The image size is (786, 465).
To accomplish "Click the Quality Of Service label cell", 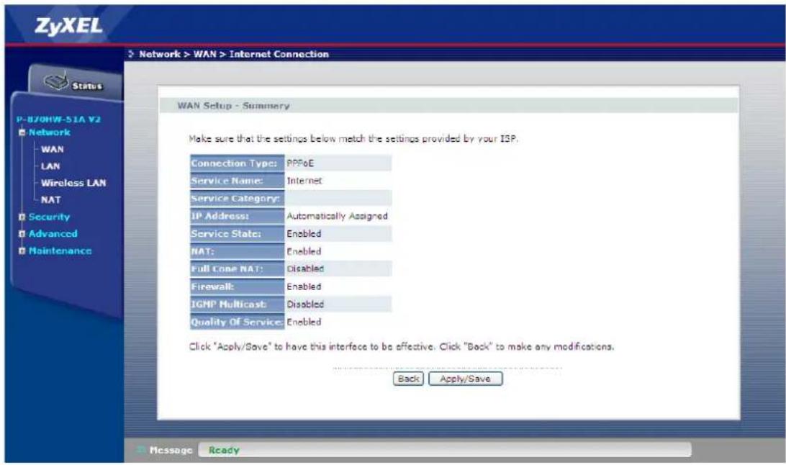I will click(x=237, y=322).
